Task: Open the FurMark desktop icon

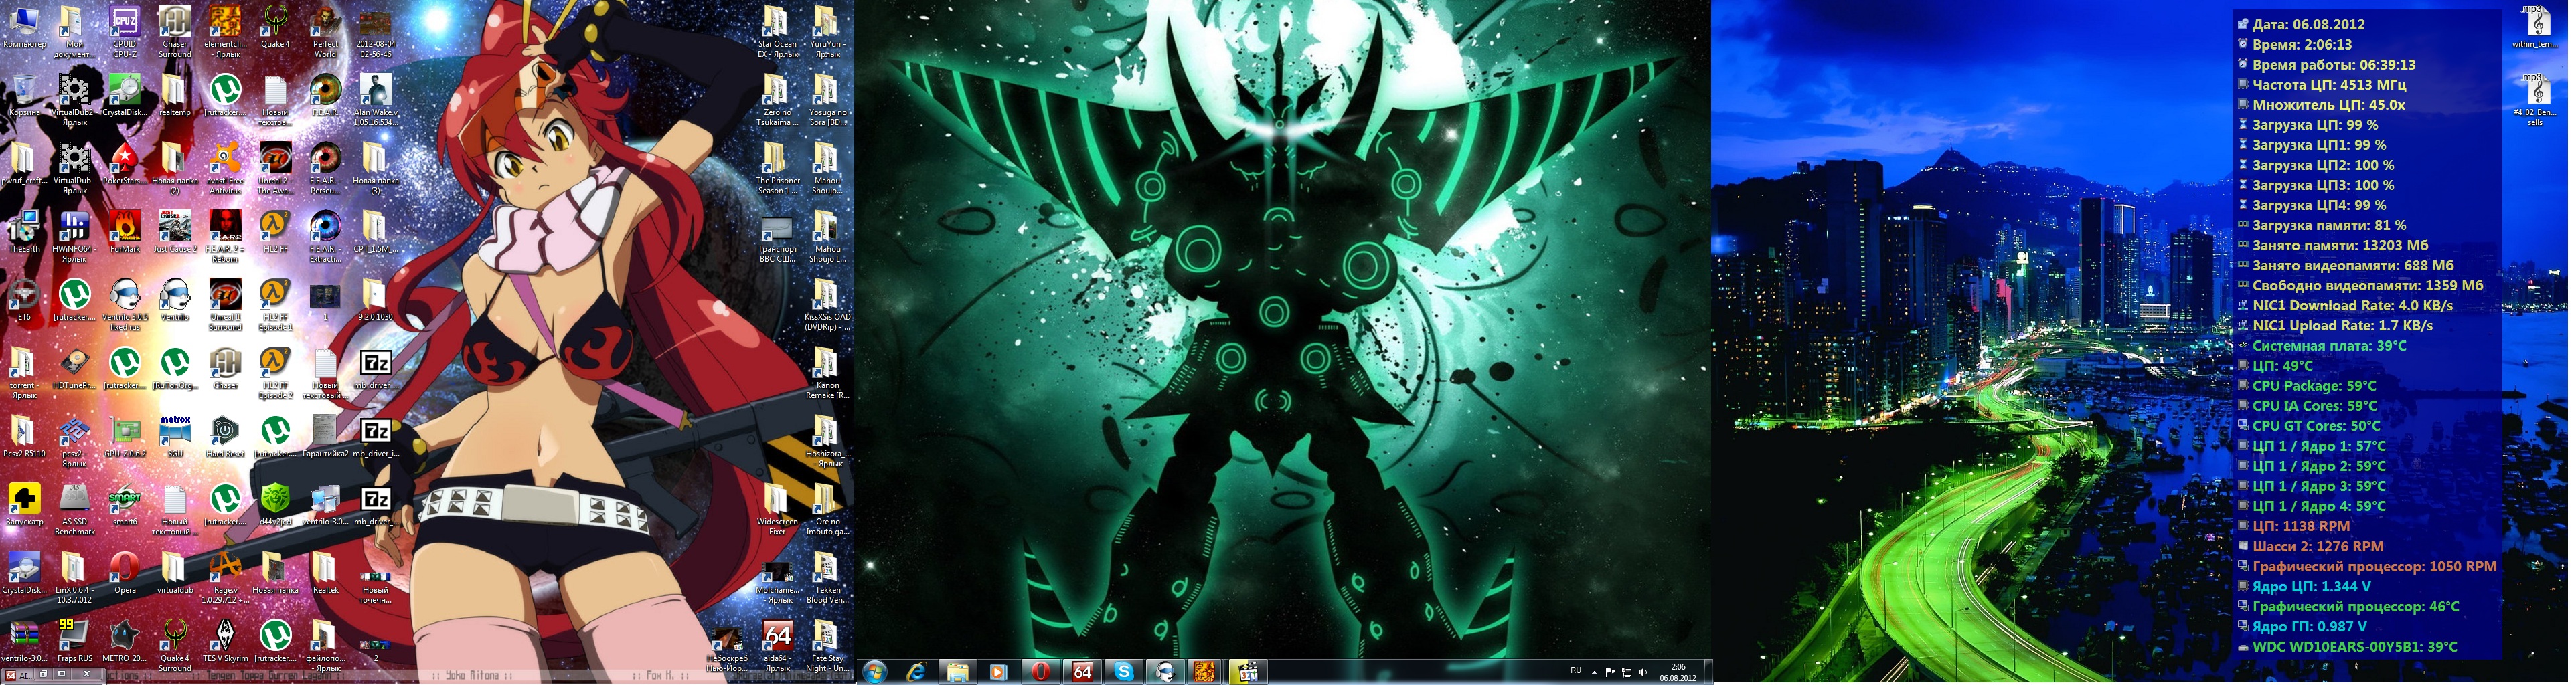Action: [x=125, y=227]
